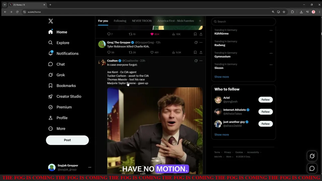This screenshot has width=322, height=181.
Task: Open floating Grok button at bottom right
Action: (312, 156)
